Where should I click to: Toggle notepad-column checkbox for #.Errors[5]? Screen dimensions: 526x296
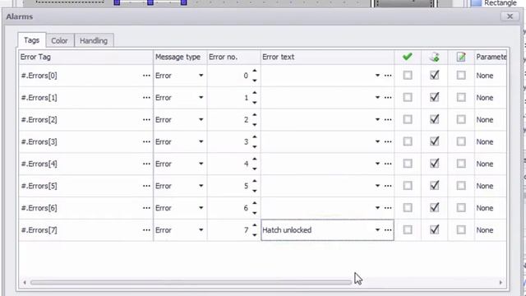[x=461, y=186]
